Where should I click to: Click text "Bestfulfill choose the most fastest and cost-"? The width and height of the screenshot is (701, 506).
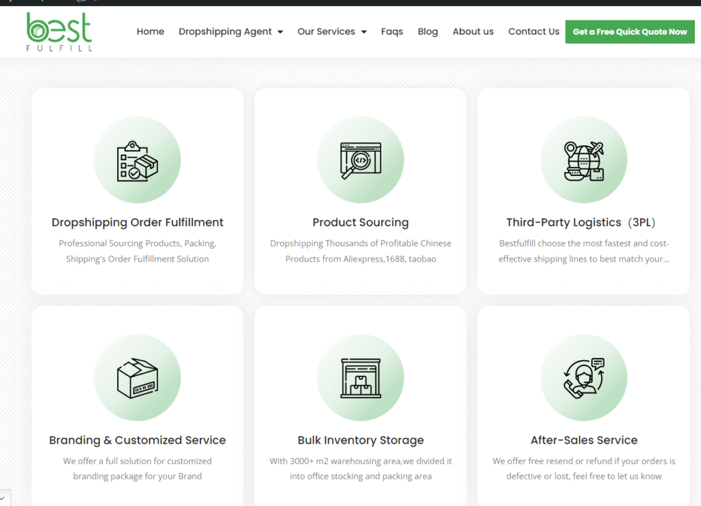584,243
